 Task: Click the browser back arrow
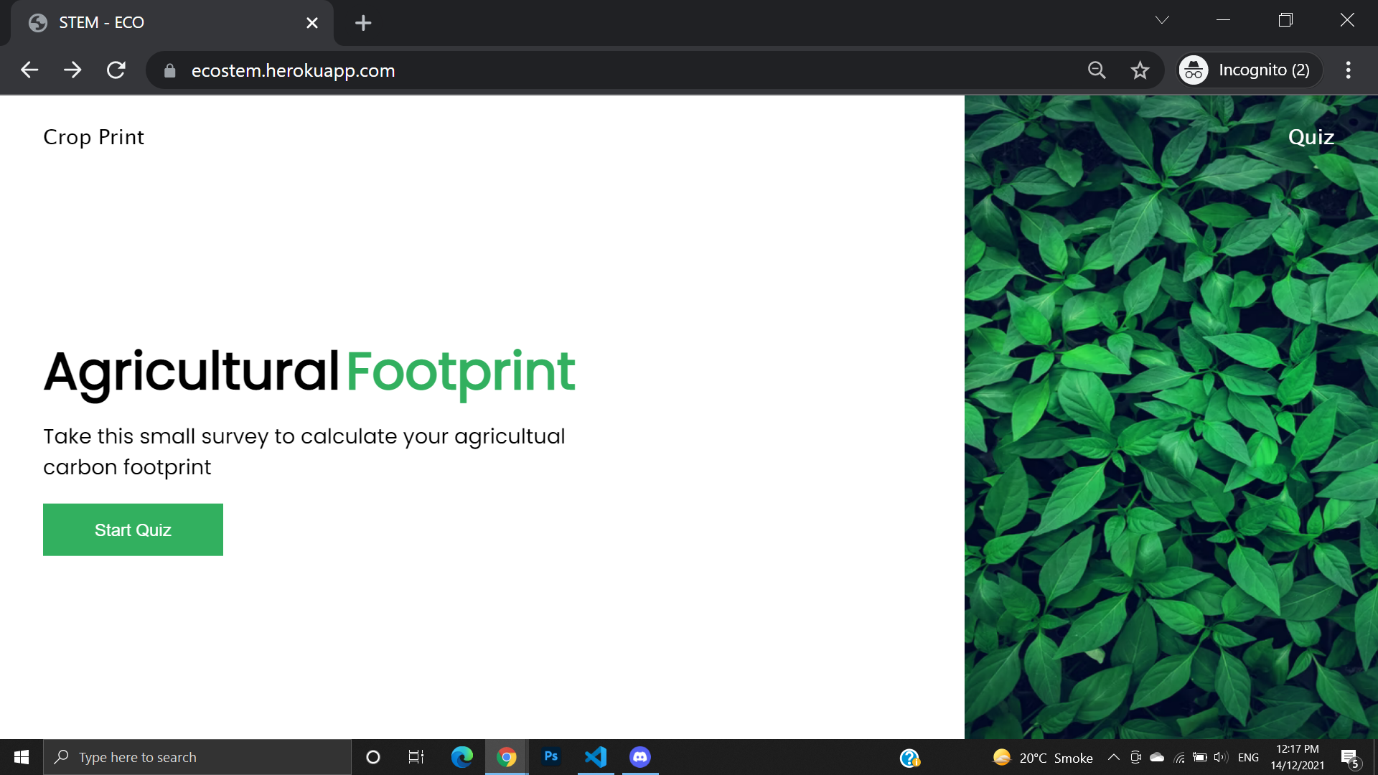(x=29, y=70)
